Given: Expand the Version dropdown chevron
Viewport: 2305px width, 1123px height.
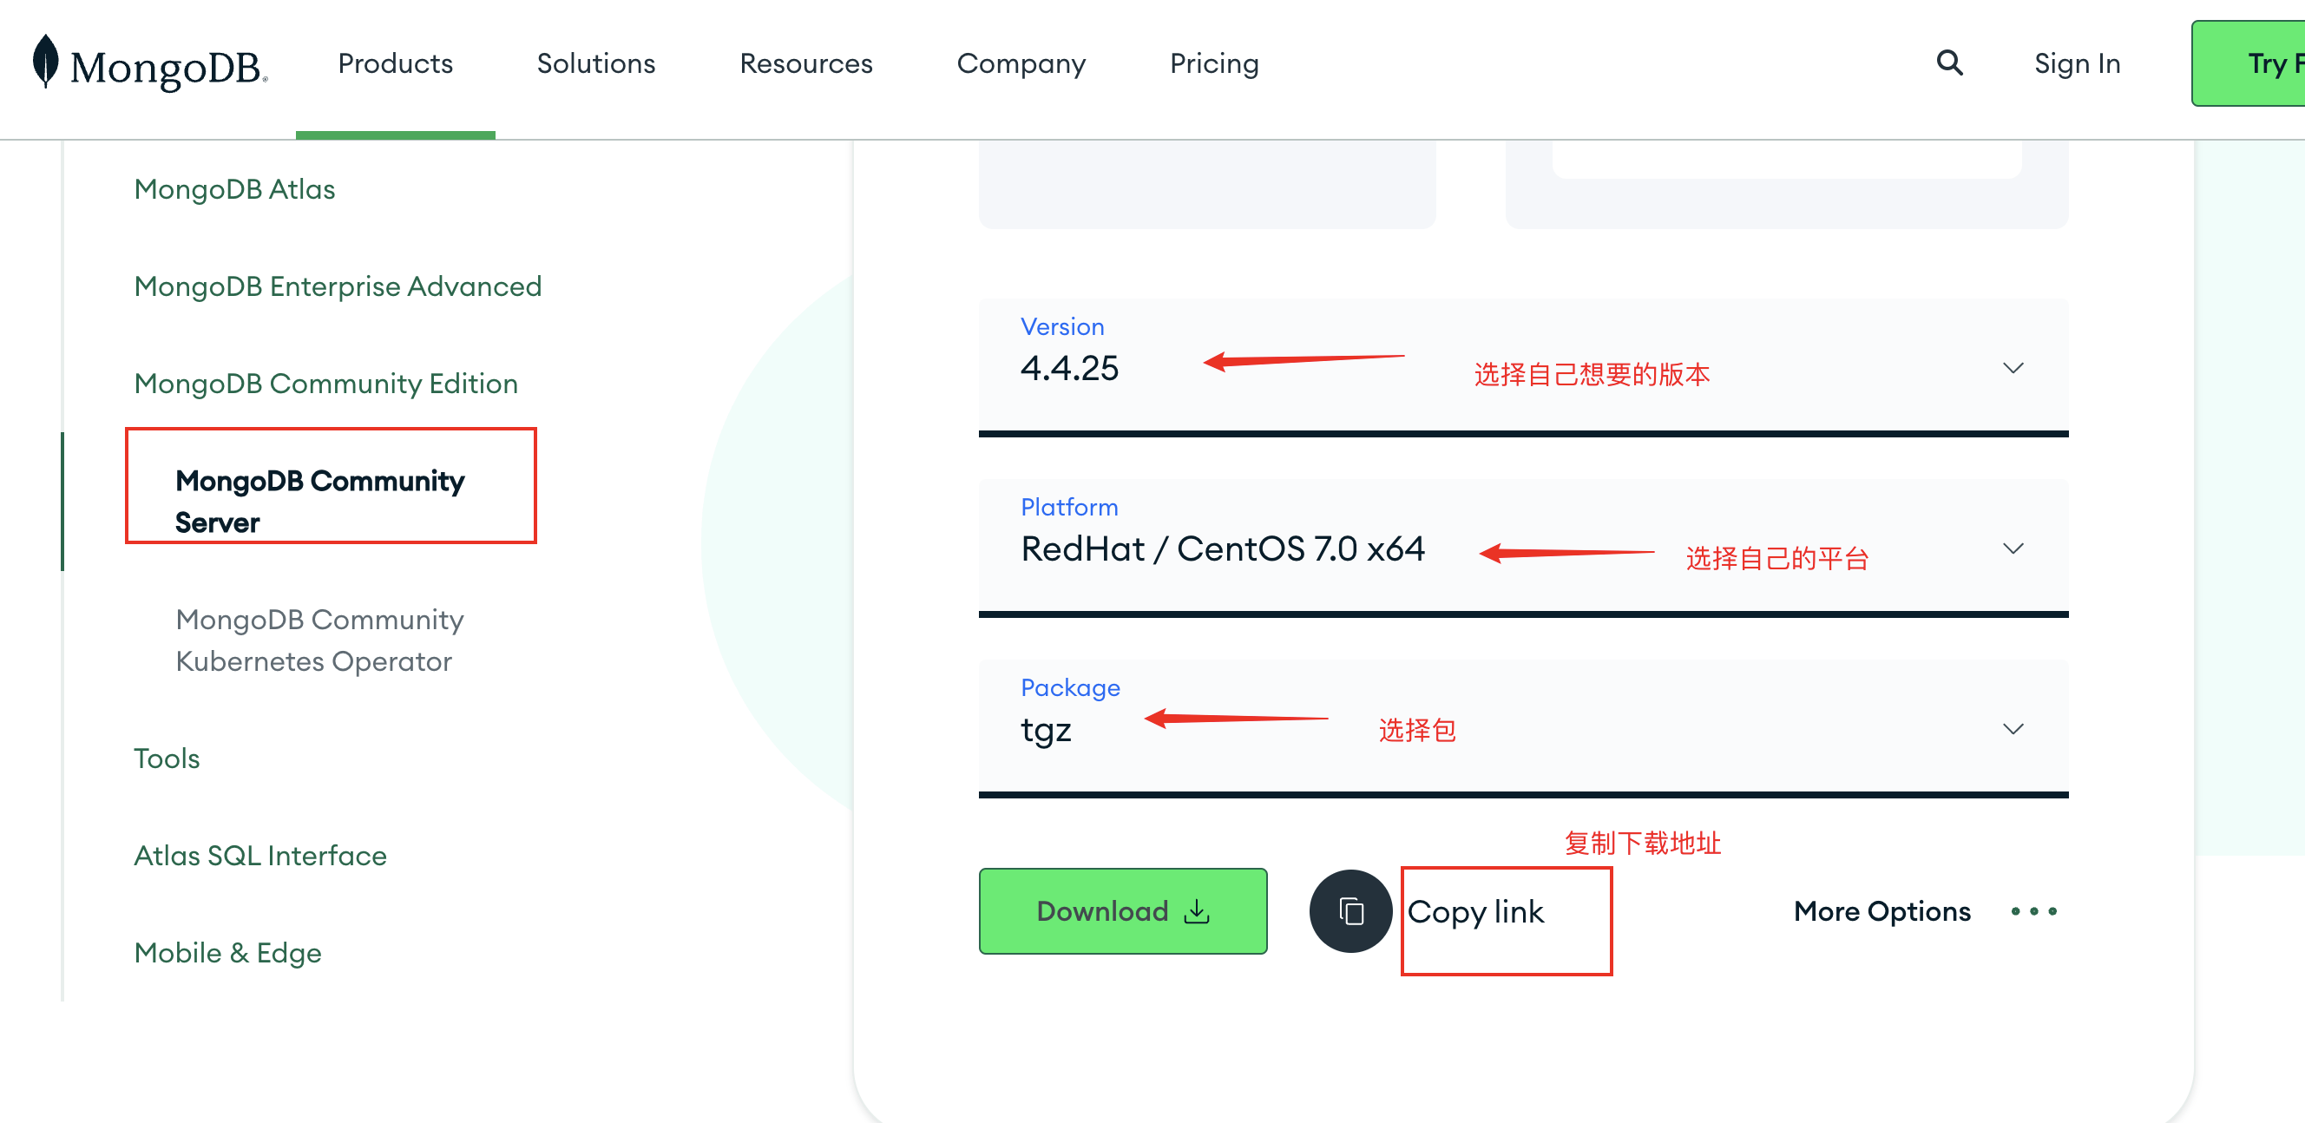Looking at the screenshot, I should (2013, 368).
